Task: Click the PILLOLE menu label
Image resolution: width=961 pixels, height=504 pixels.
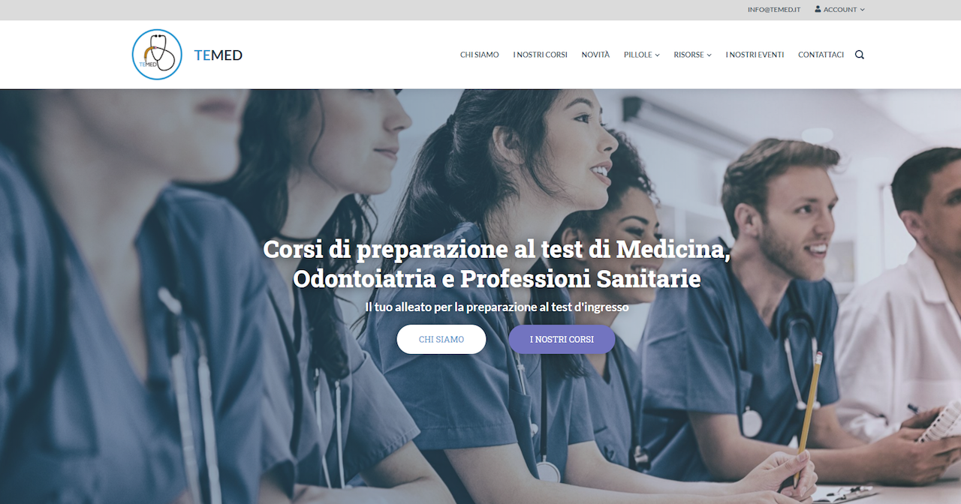Action: (638, 55)
